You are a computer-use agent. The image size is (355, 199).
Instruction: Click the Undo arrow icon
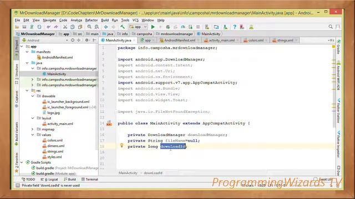(x=48, y=27)
